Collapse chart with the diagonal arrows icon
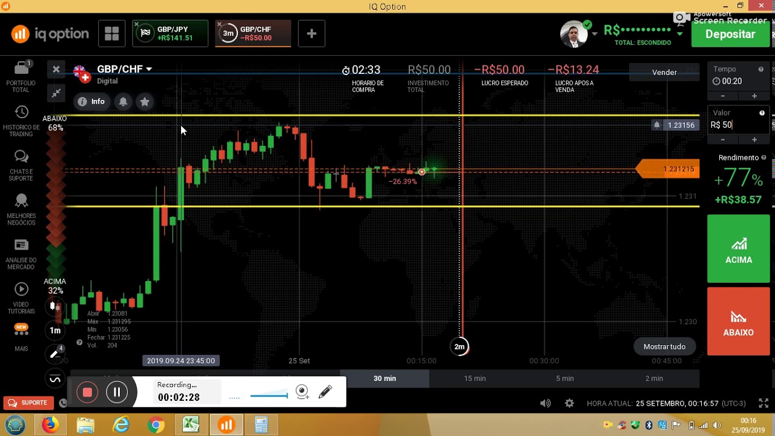This screenshot has width=775, height=436. [x=56, y=93]
